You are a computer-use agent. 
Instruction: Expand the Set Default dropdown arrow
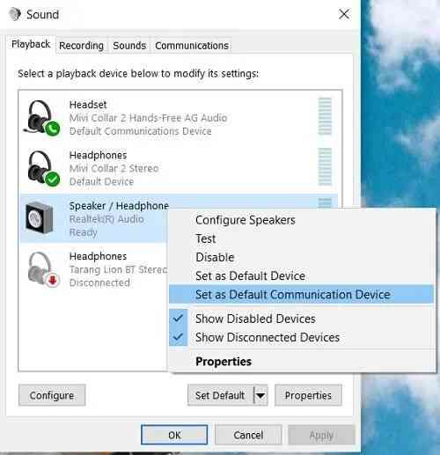coord(260,395)
